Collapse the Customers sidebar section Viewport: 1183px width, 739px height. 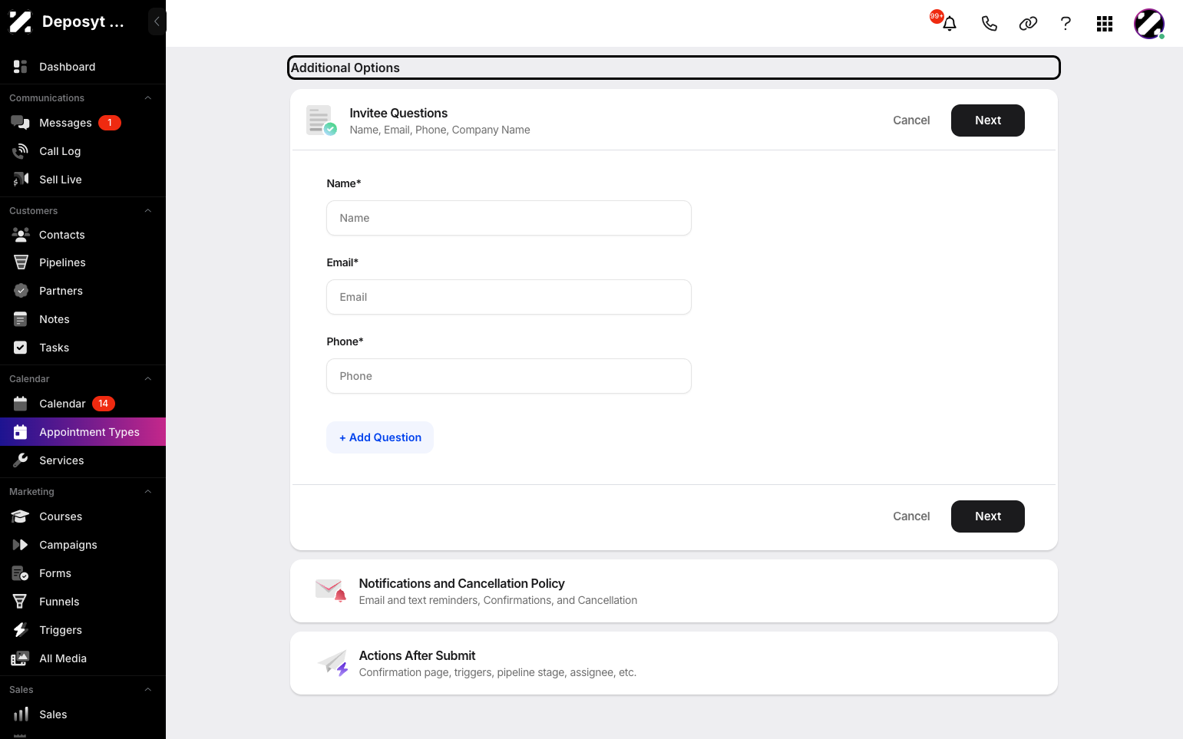(148, 211)
